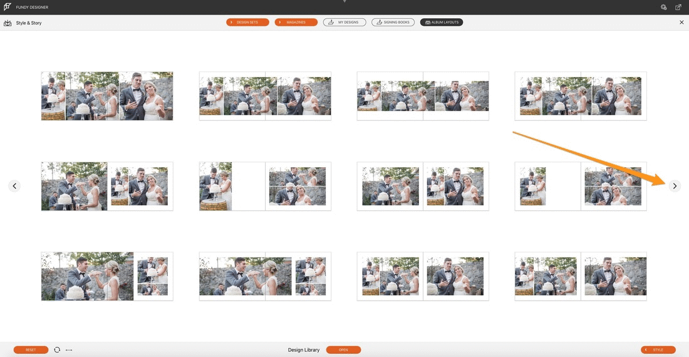Screen dimensions: 689x357
Task: Switch to the My Designs tab
Action: coord(344,23)
